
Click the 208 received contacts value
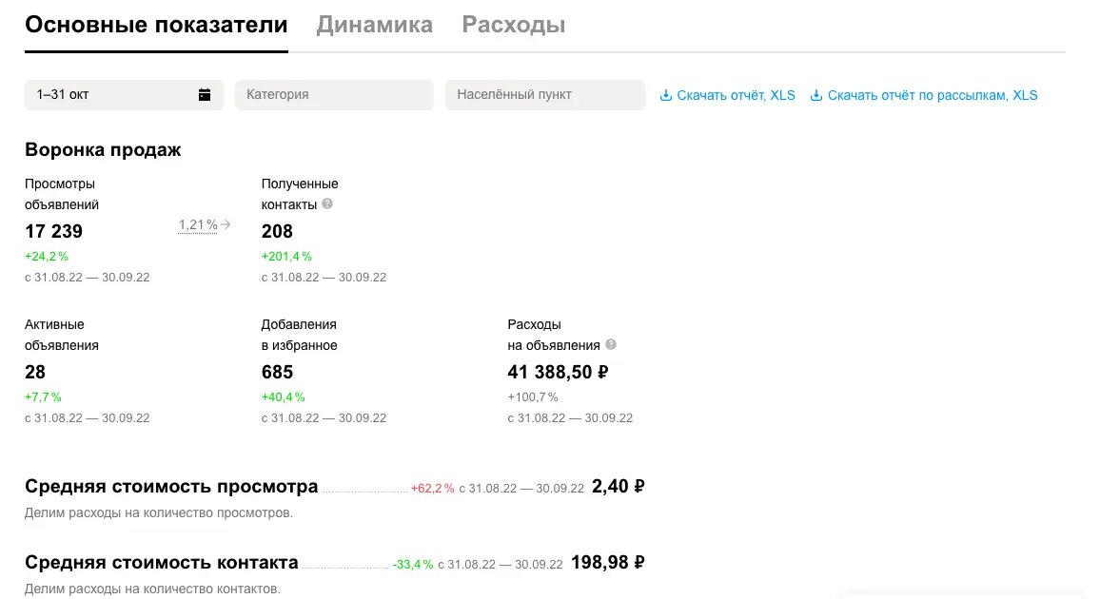[277, 231]
